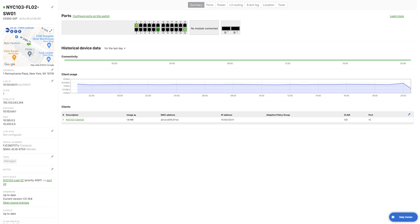Select uplink module port 1
The width and height of the screenshot is (420, 224).
click(x=226, y=29)
